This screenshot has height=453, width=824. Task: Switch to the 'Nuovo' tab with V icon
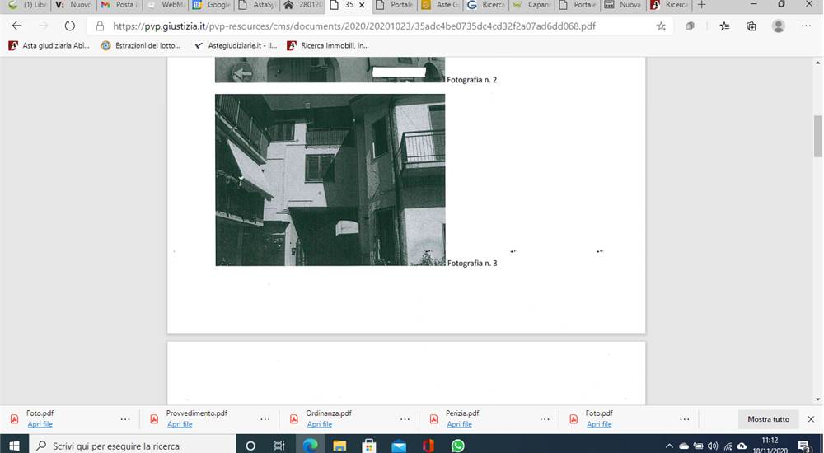pos(74,5)
